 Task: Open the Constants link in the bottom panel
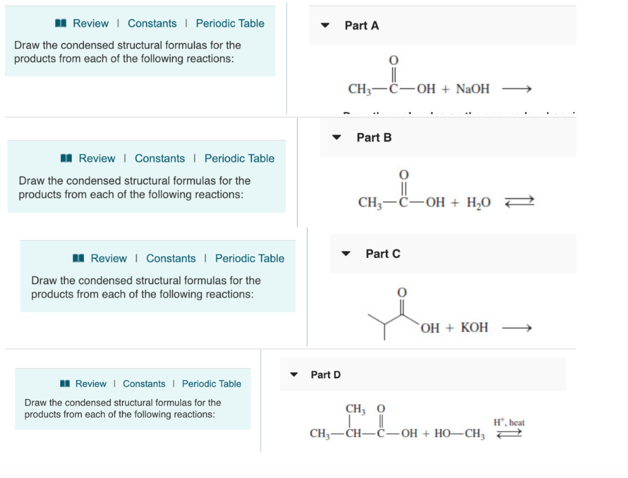(x=144, y=384)
